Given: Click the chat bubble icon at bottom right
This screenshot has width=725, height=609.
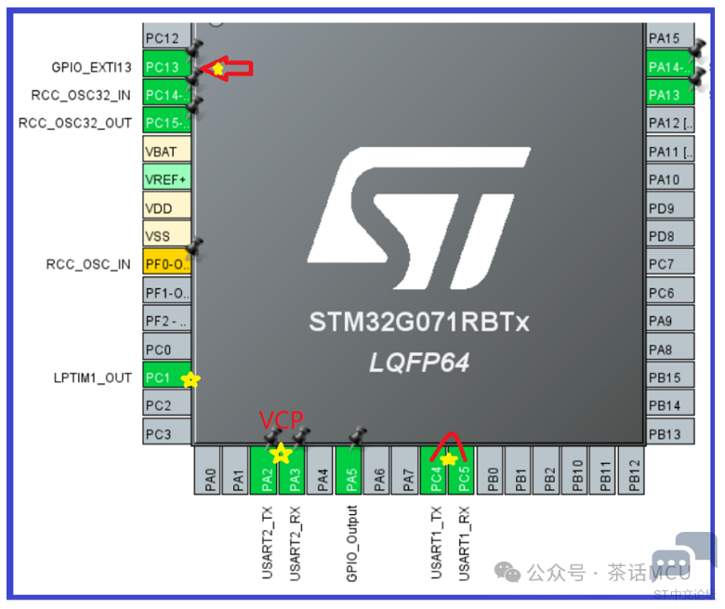Looking at the screenshot, I should [x=684, y=555].
